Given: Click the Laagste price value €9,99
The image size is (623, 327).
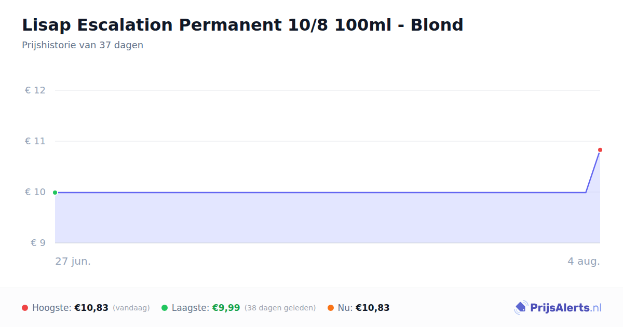Looking at the screenshot, I should click(226, 308).
